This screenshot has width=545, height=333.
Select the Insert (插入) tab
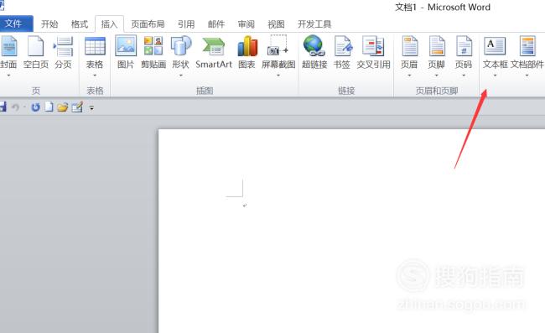109,24
